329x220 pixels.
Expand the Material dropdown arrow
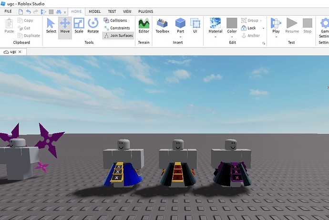coord(215,37)
